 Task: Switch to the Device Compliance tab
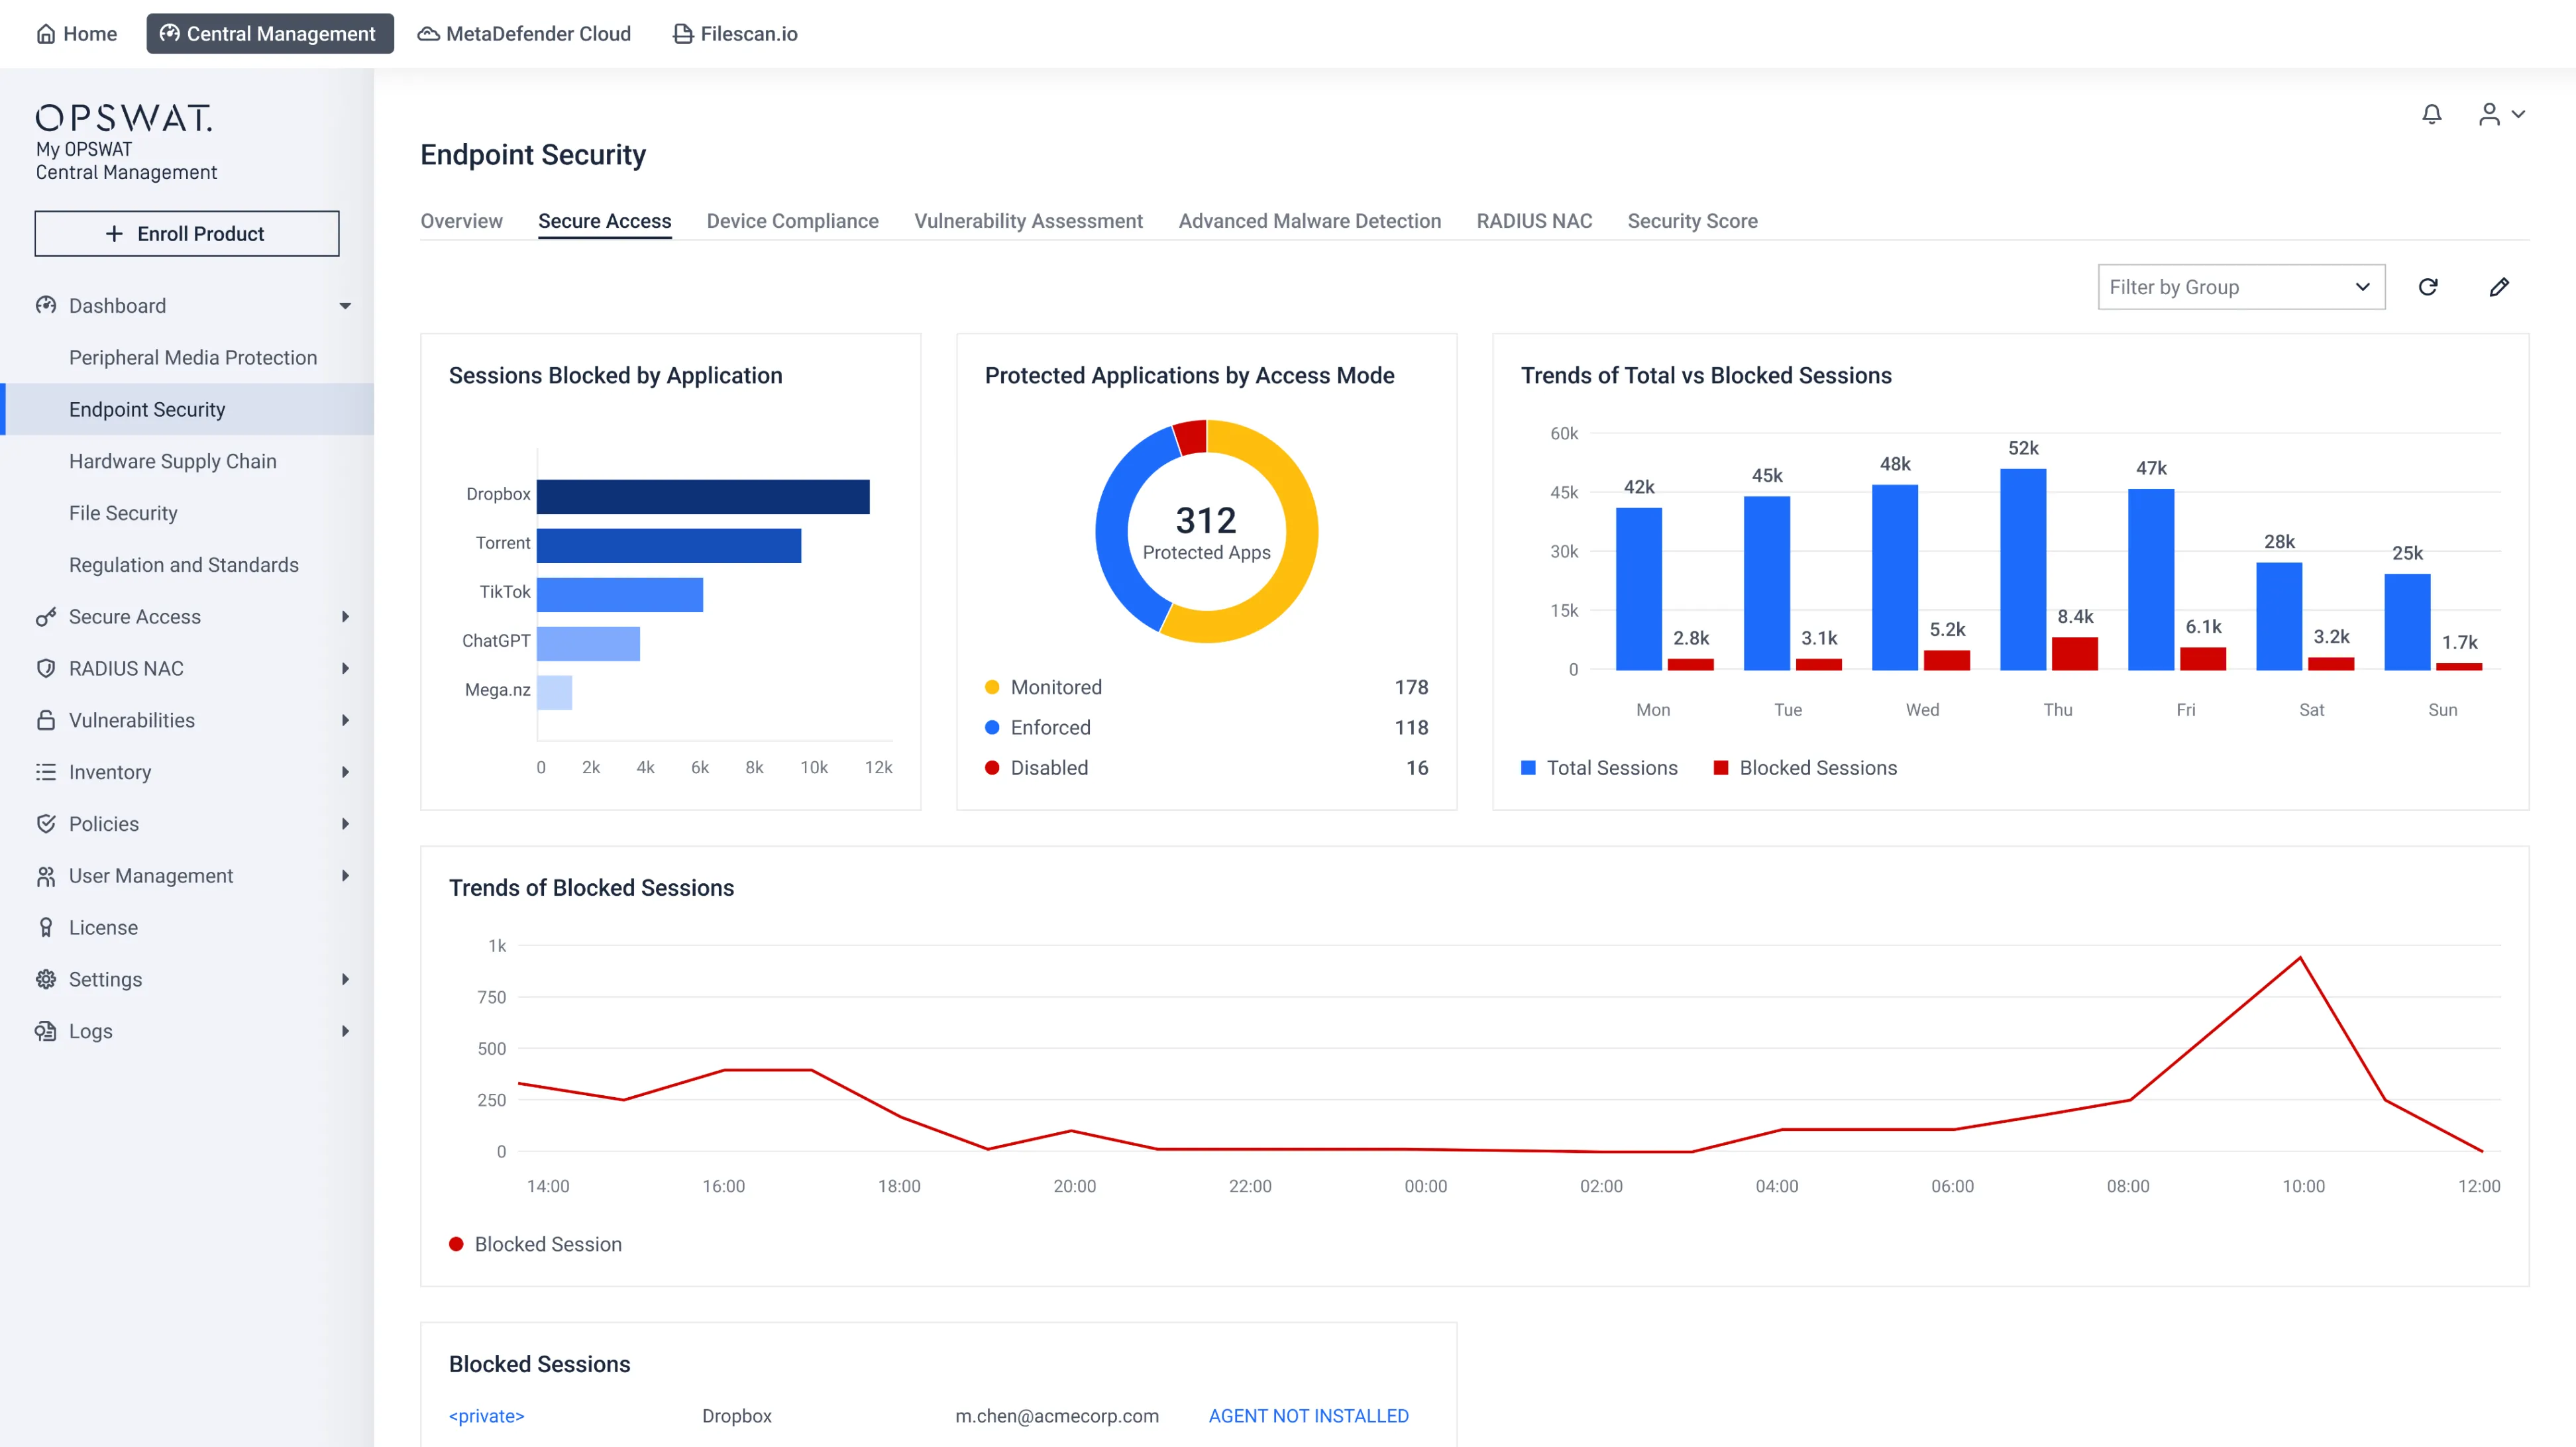click(792, 221)
